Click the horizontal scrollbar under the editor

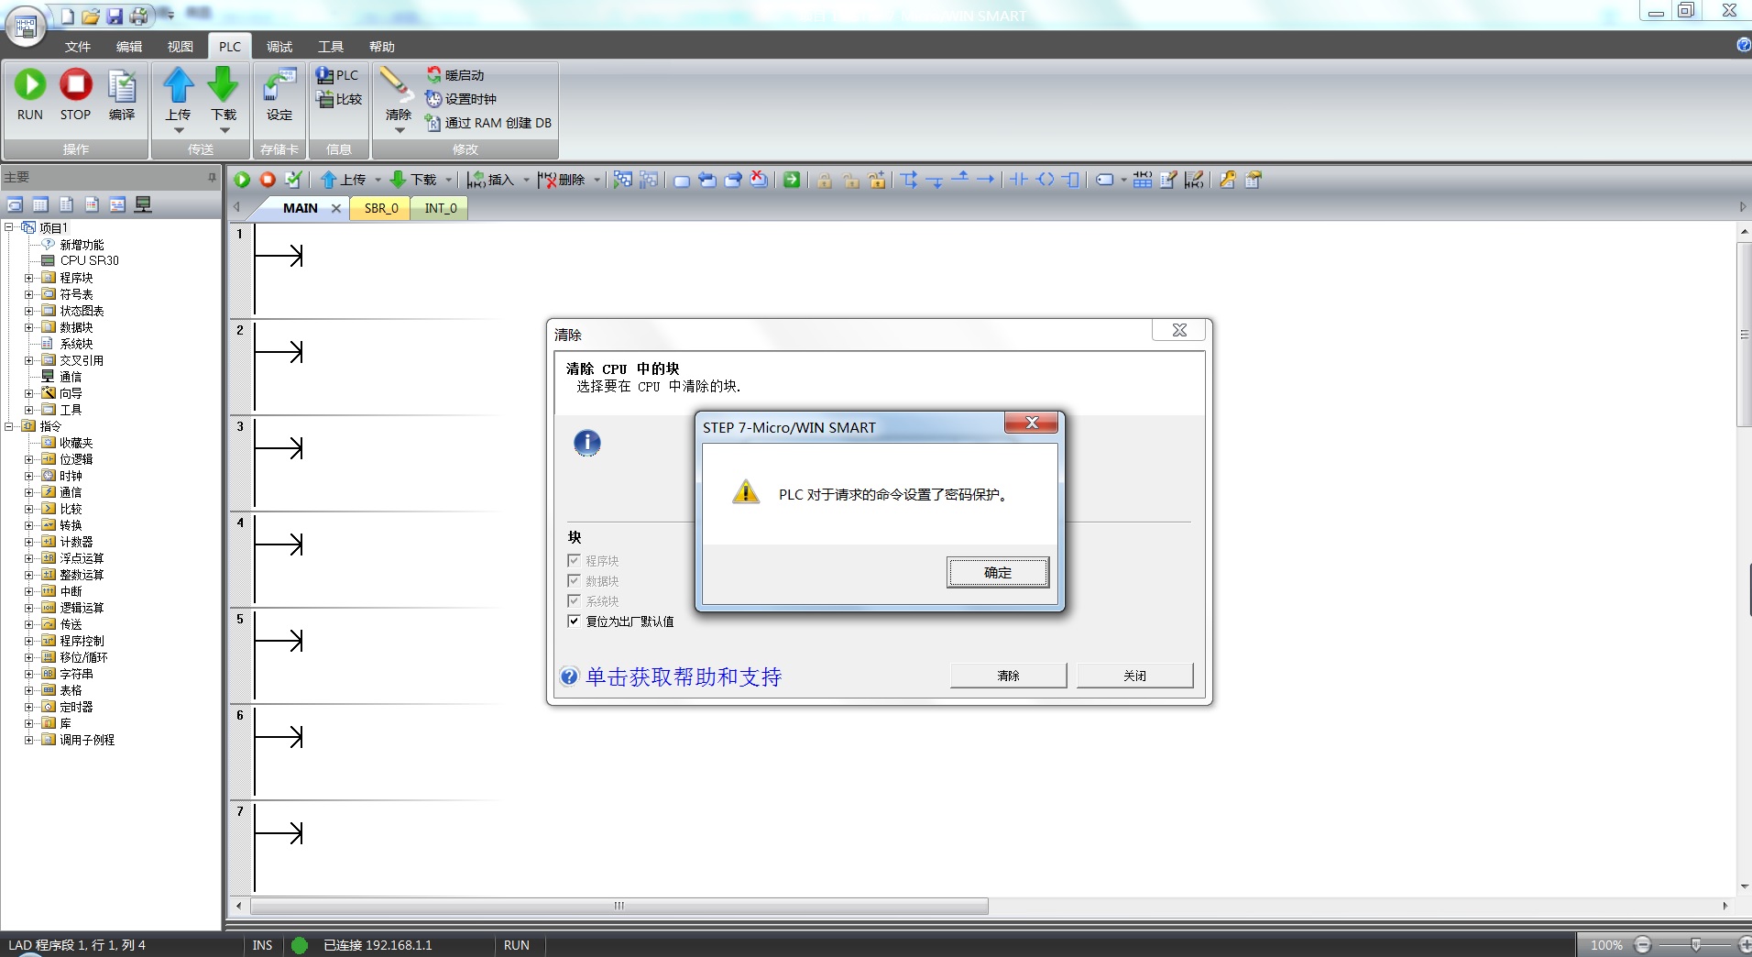tap(619, 906)
